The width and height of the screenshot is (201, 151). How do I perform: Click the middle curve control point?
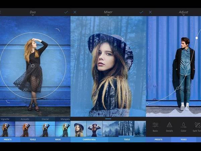point(178,88)
